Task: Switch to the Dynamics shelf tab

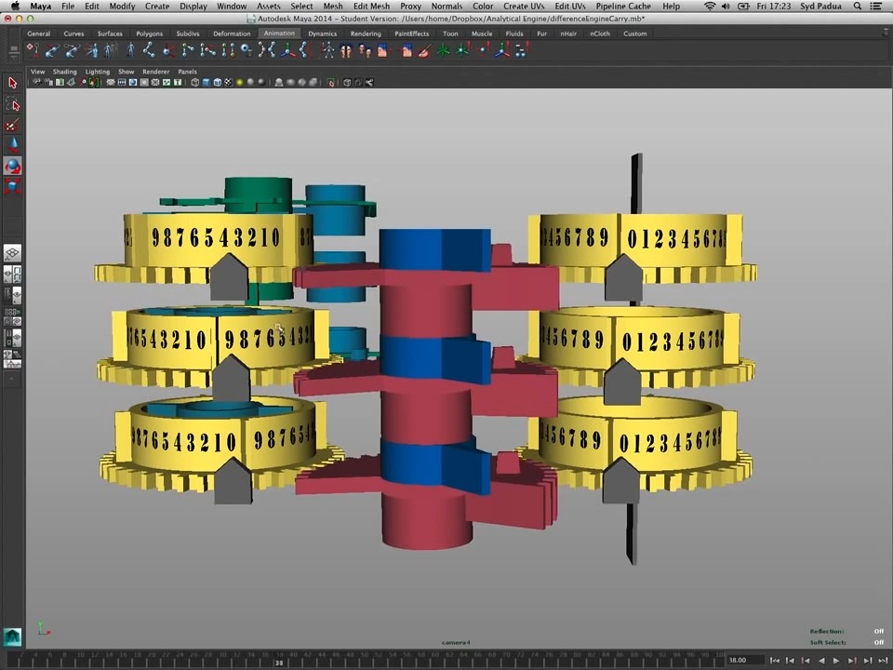Action: coord(322,33)
